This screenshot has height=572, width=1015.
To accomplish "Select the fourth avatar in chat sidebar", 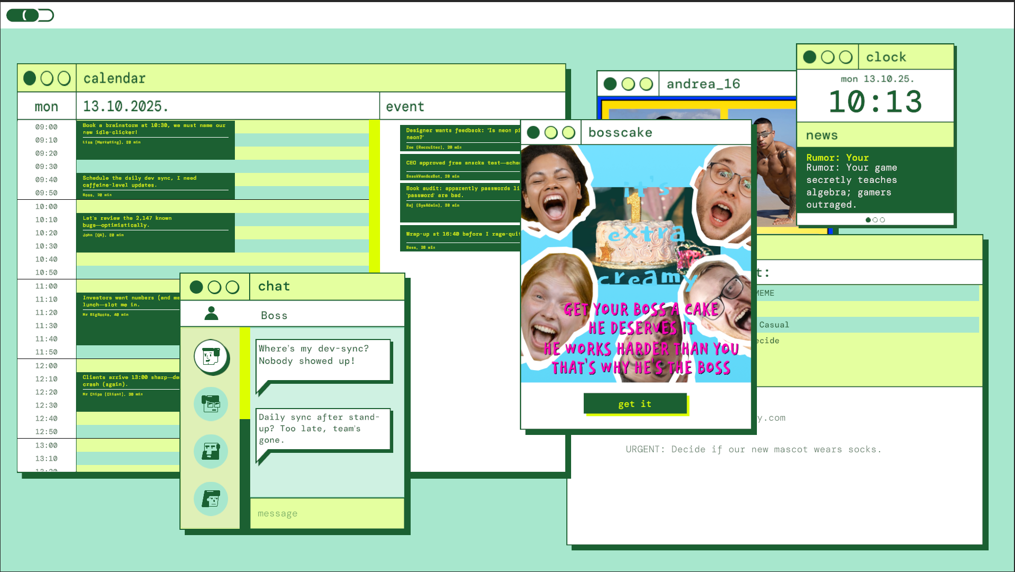I will pyautogui.click(x=211, y=499).
